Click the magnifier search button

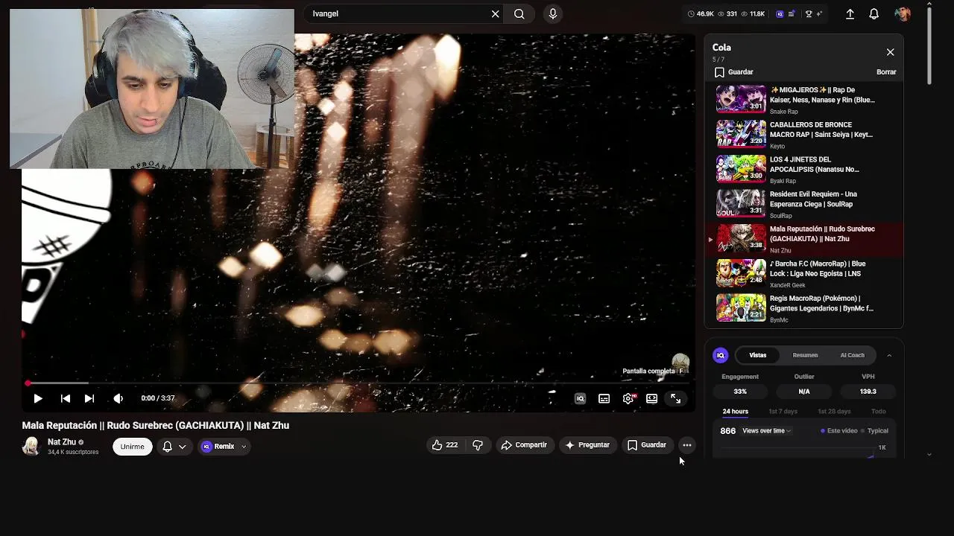coord(519,13)
